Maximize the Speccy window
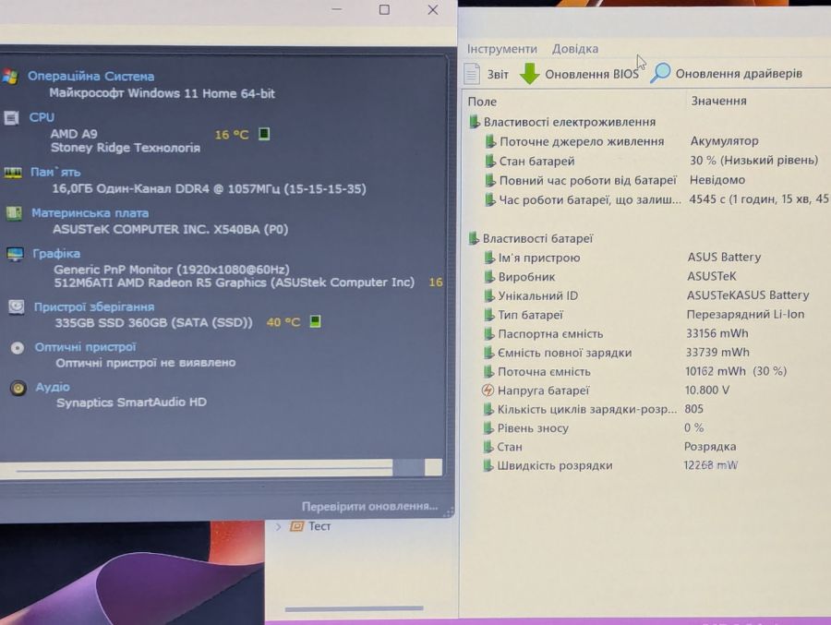831x625 pixels. pos(384,9)
